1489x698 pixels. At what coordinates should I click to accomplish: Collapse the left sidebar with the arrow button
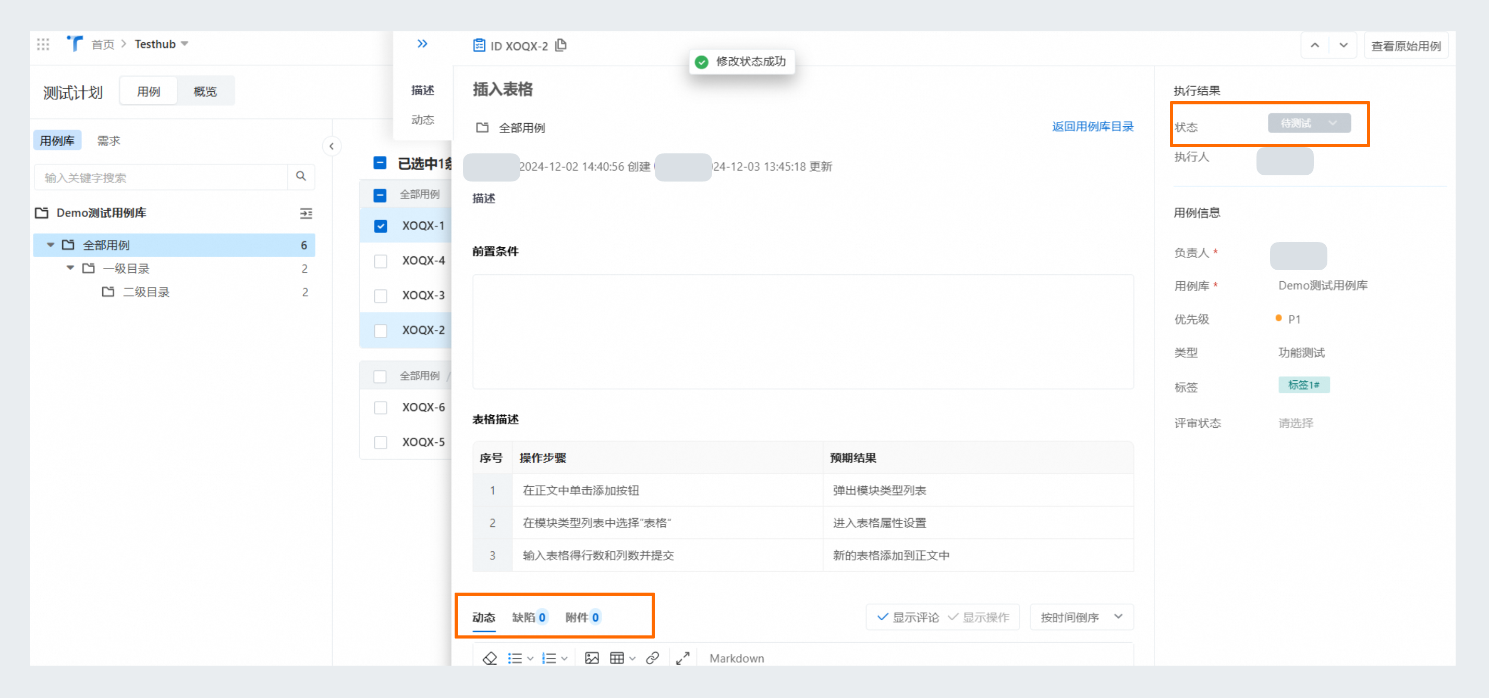pos(332,146)
